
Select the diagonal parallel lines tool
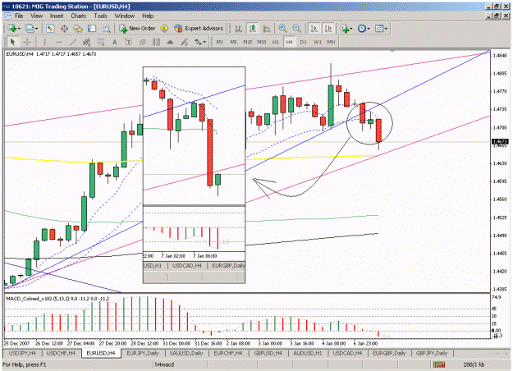click(x=143, y=42)
